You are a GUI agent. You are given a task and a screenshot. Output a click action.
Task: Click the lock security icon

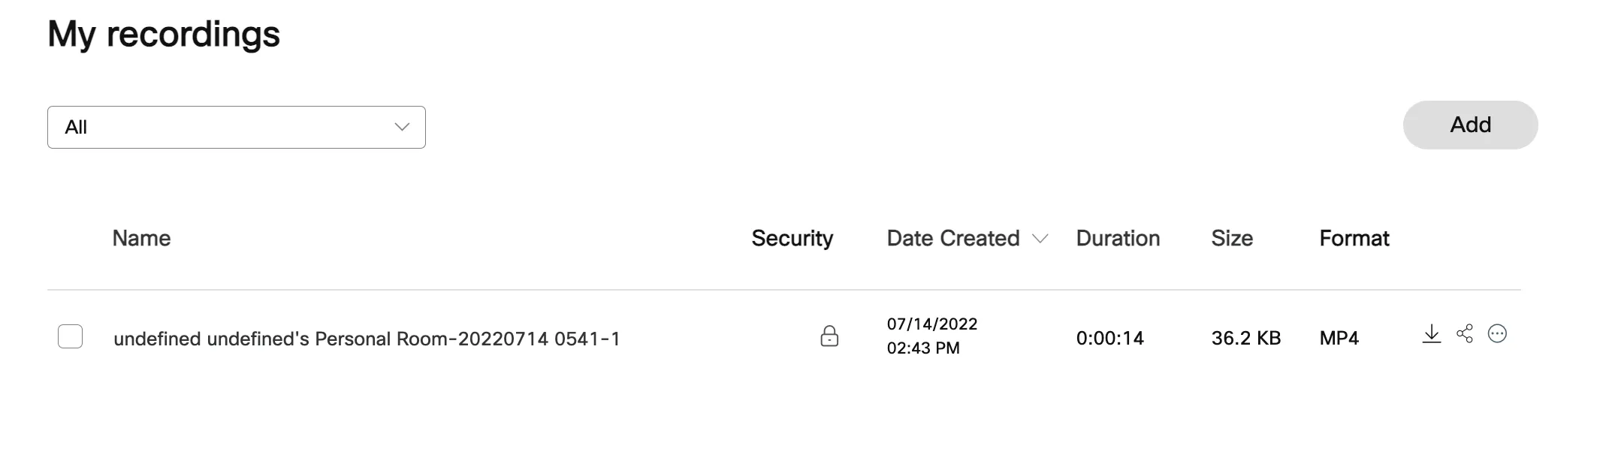click(x=829, y=336)
